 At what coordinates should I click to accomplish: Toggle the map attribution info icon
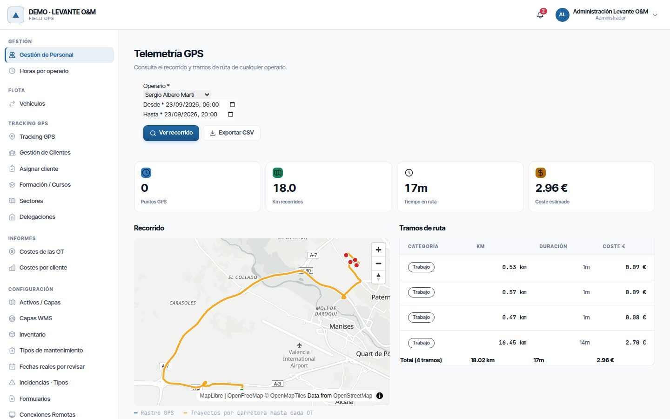click(x=380, y=396)
